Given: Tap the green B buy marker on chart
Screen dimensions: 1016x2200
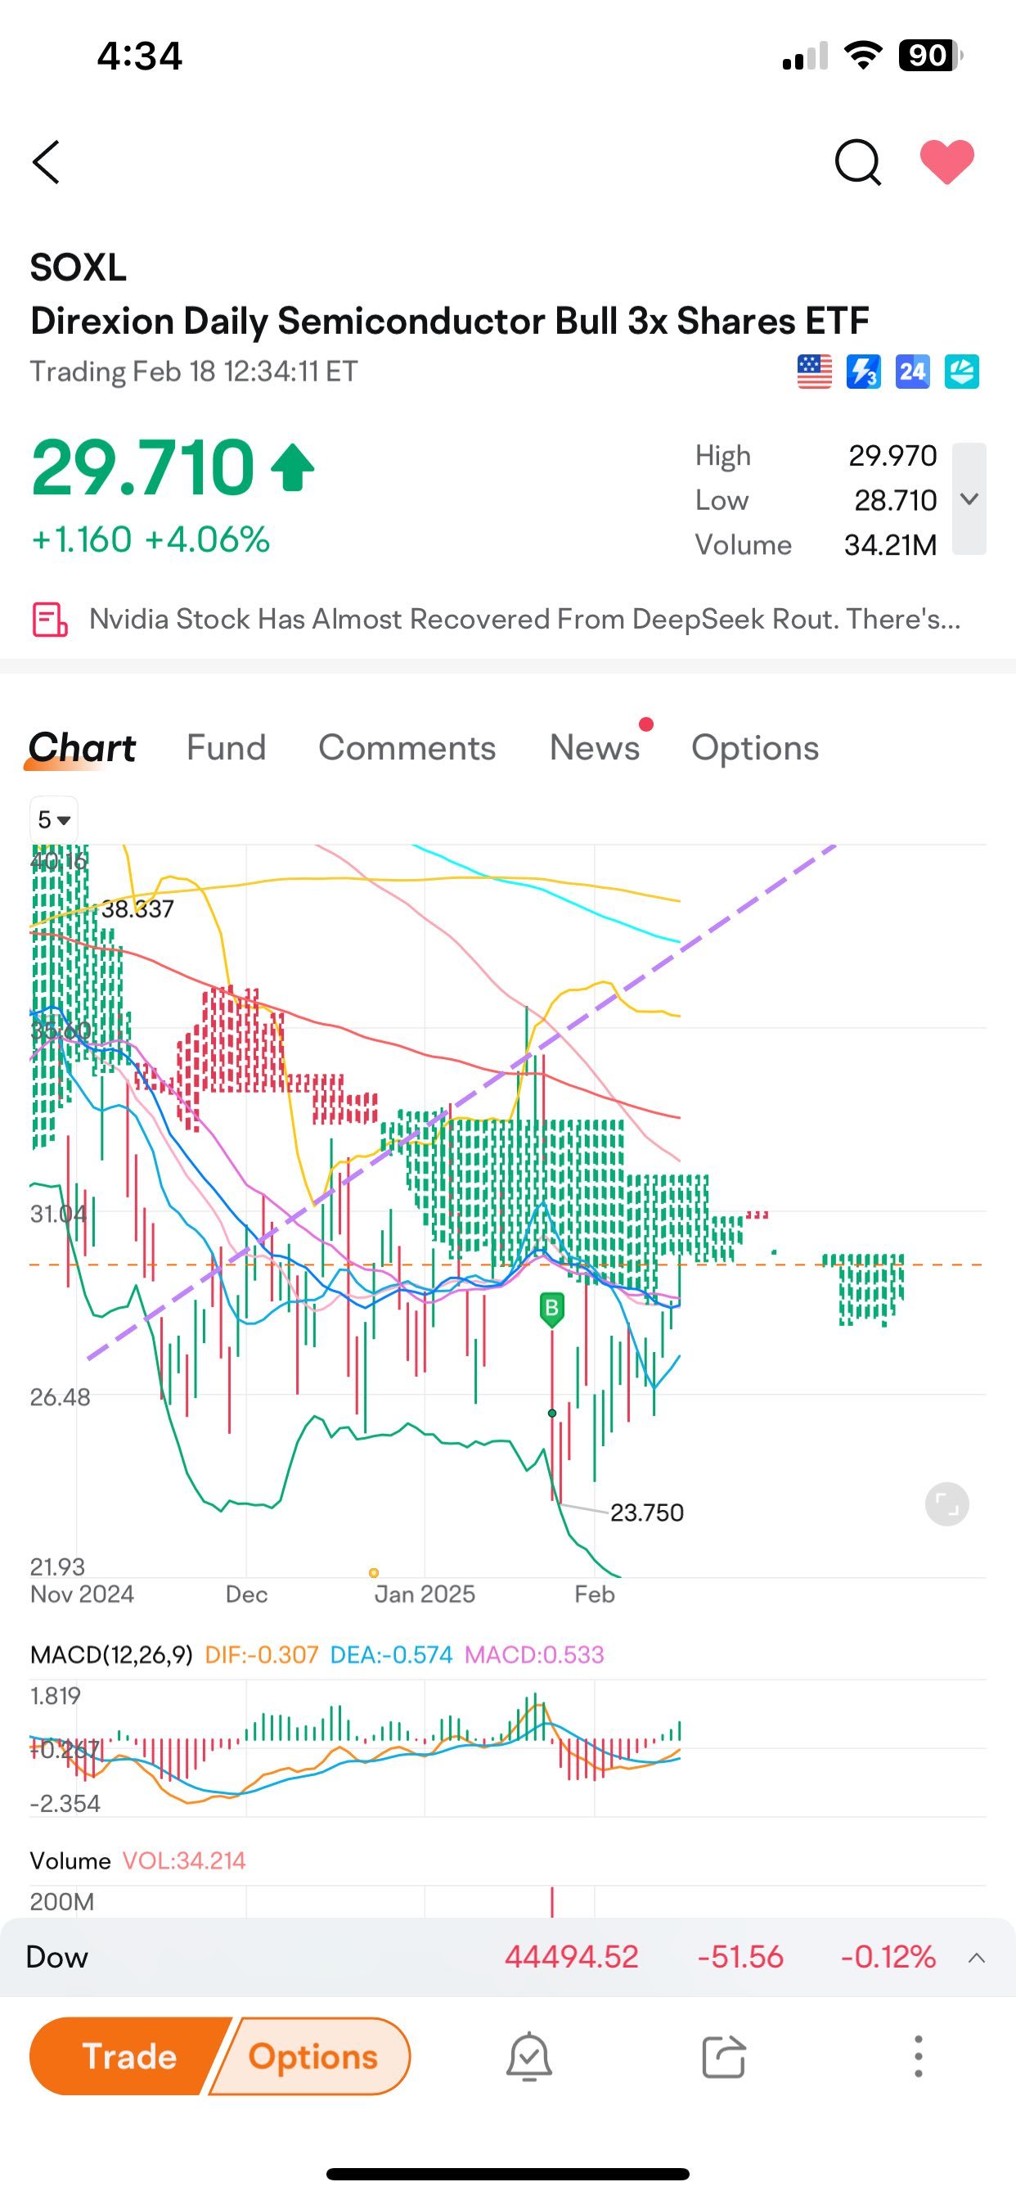Looking at the screenshot, I should point(551,1308).
